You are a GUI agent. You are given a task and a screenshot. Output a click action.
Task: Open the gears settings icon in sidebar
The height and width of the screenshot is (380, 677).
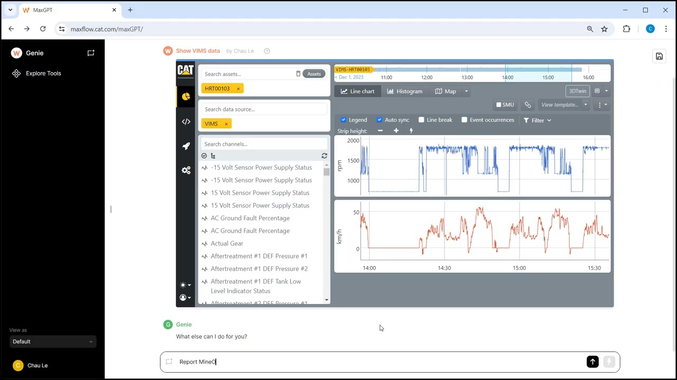(186, 170)
